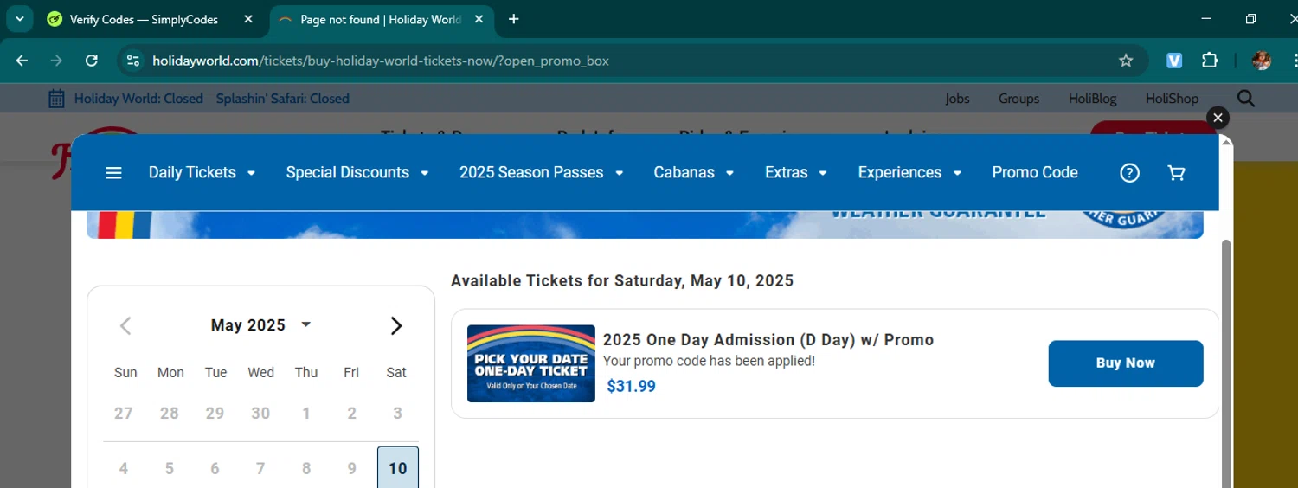Close the ticket popup with X
Image resolution: width=1298 pixels, height=488 pixels.
pos(1218,118)
